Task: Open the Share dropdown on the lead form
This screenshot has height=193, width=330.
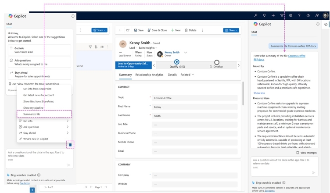Action: click(231, 30)
